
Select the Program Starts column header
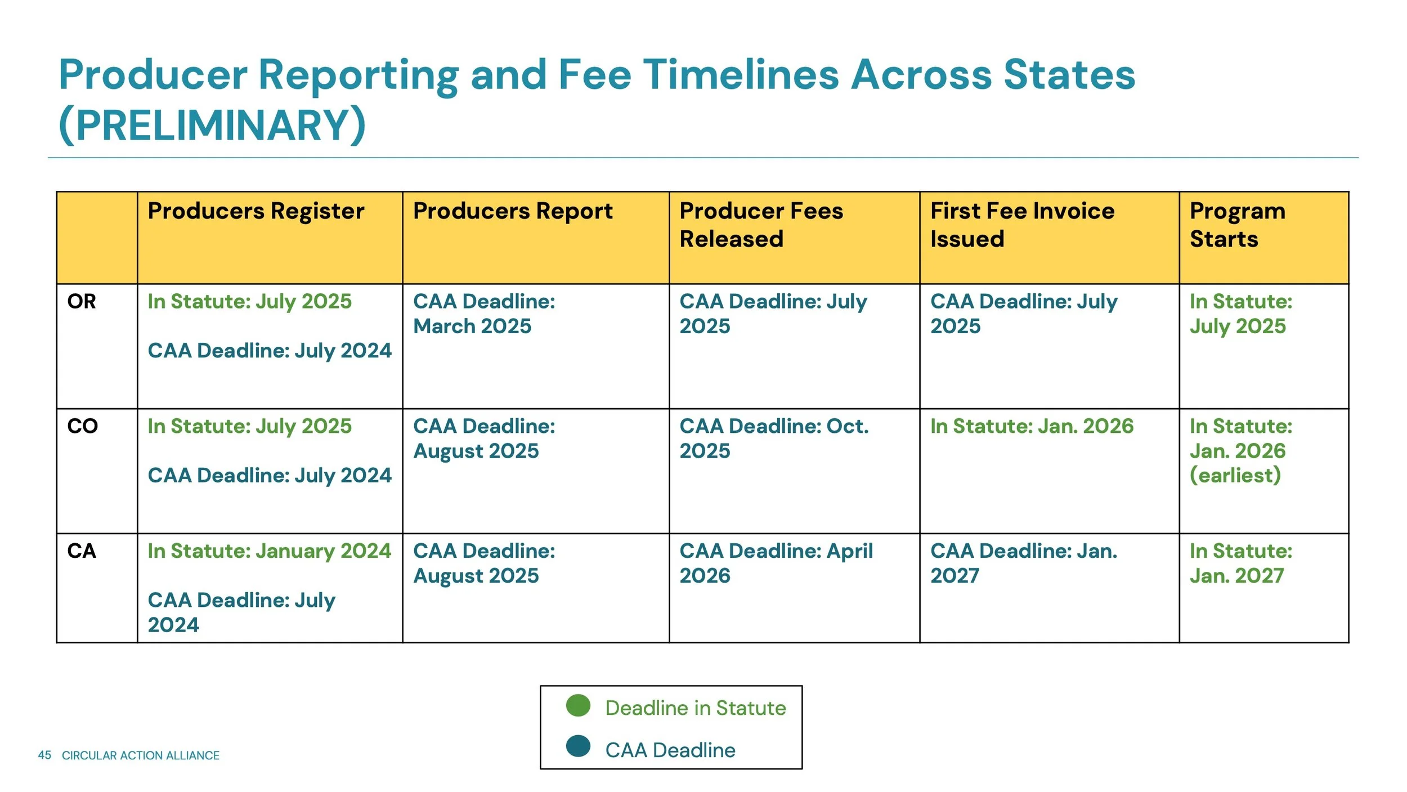click(x=1237, y=225)
